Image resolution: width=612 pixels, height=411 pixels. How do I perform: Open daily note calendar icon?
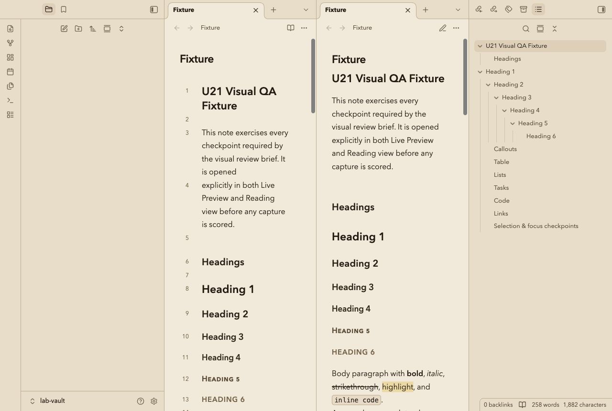point(11,72)
